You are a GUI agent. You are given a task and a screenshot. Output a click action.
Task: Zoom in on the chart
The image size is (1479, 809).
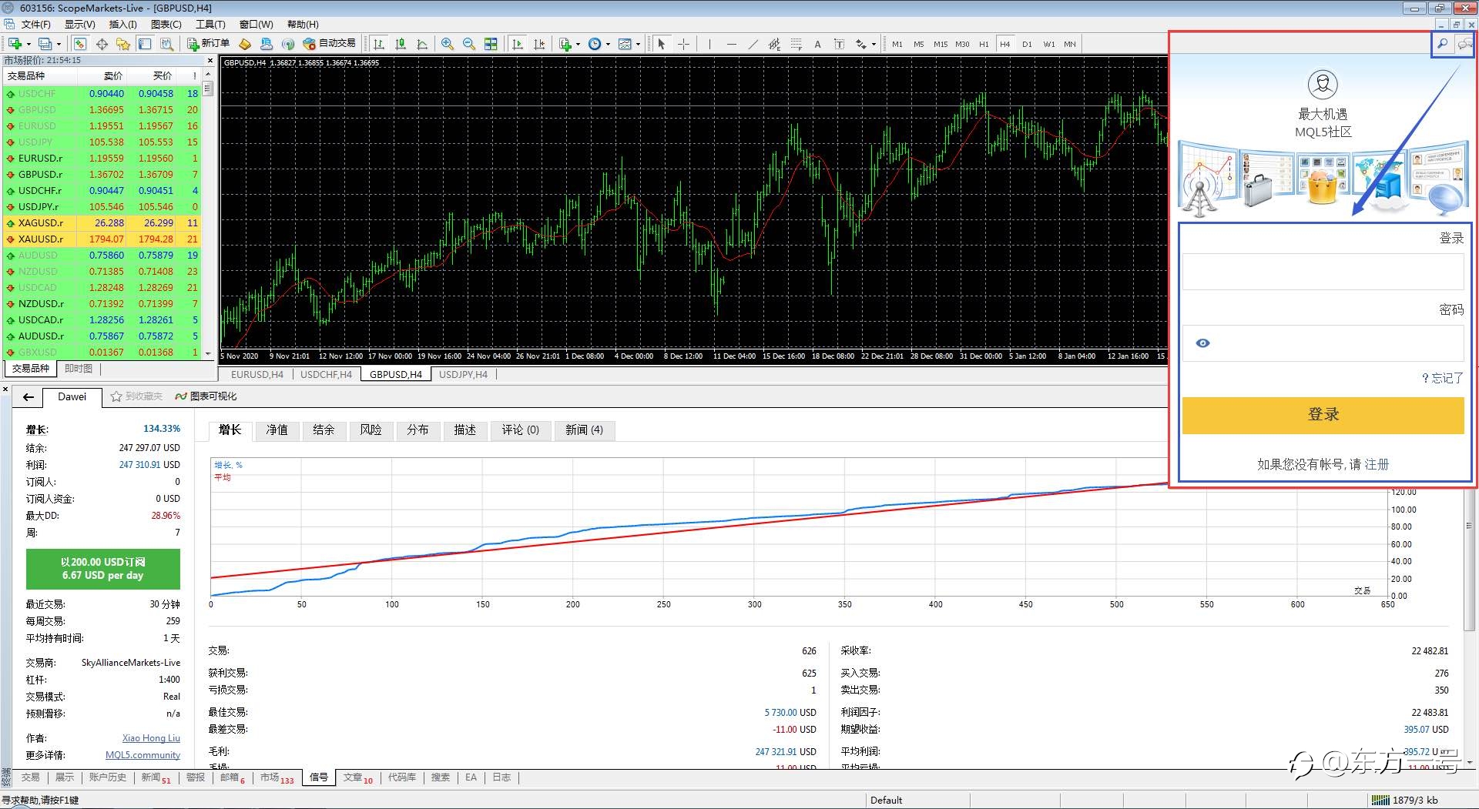pyautogui.click(x=447, y=44)
